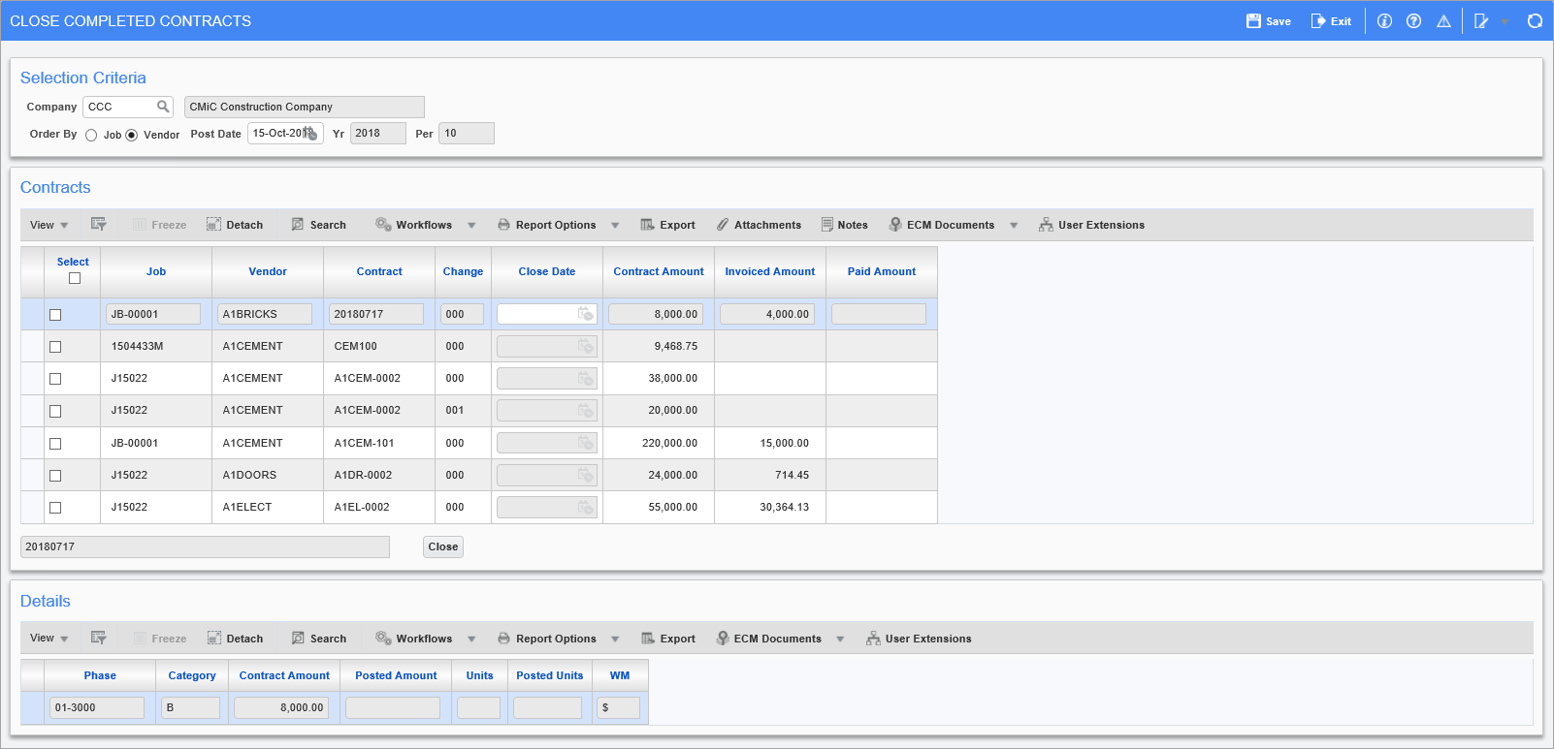Tick the checkbox for contract A1EL-0002
The height and width of the screenshot is (749, 1554).
55,508
